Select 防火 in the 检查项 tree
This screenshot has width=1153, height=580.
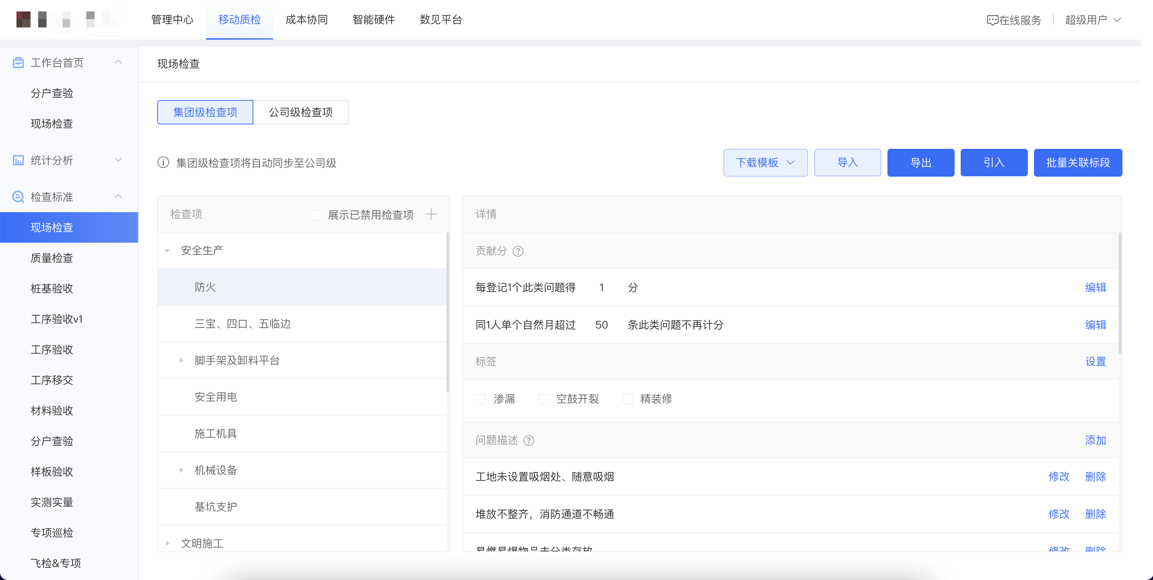[302, 287]
